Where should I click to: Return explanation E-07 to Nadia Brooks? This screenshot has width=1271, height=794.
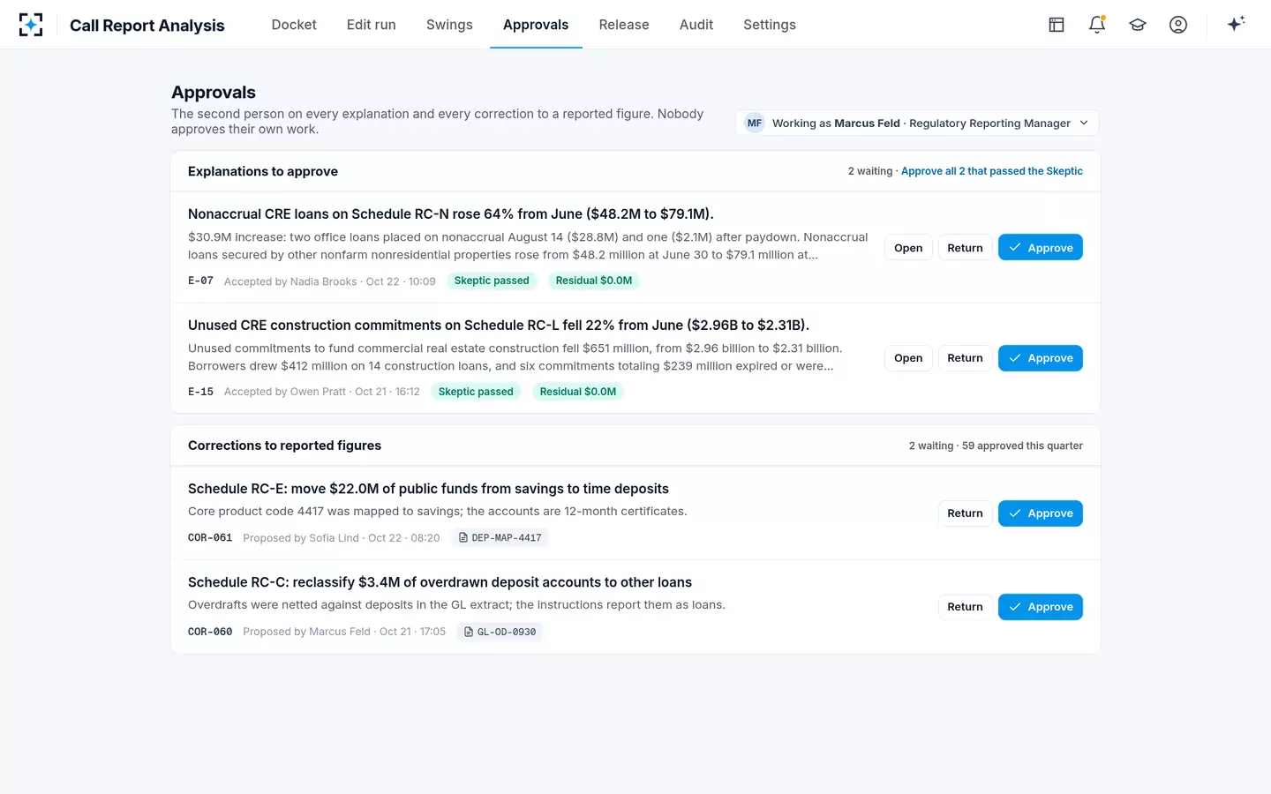[965, 248]
